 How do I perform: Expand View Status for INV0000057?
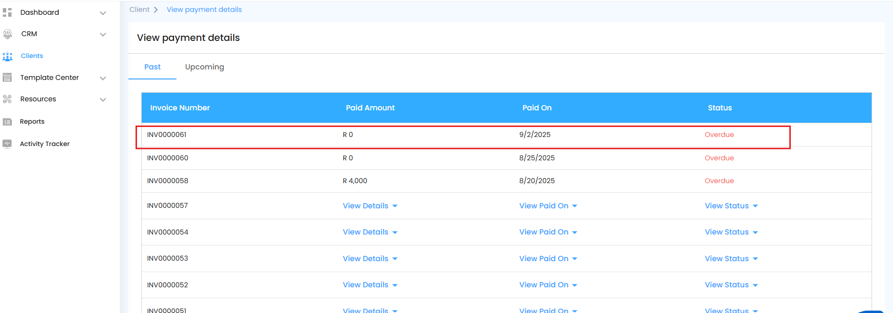point(731,206)
